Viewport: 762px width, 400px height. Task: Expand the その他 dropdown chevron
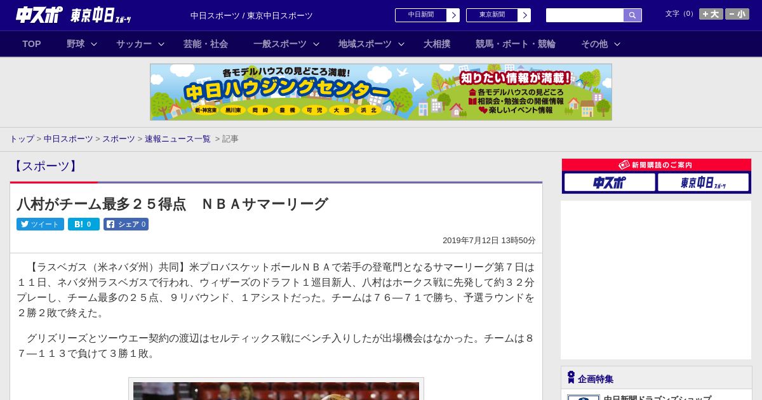(617, 44)
